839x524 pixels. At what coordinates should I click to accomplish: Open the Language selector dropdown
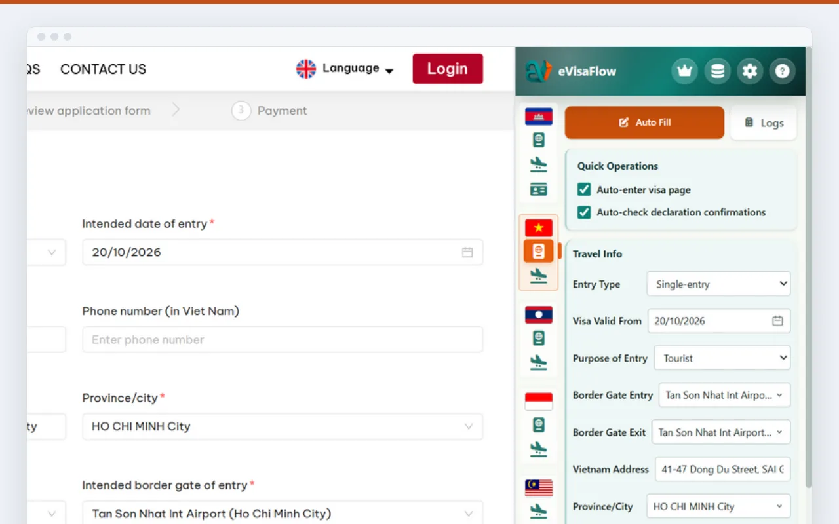pos(345,69)
